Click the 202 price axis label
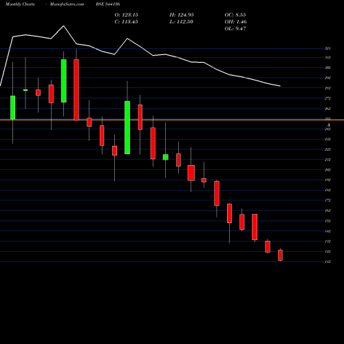 pyautogui.click(x=327, y=170)
